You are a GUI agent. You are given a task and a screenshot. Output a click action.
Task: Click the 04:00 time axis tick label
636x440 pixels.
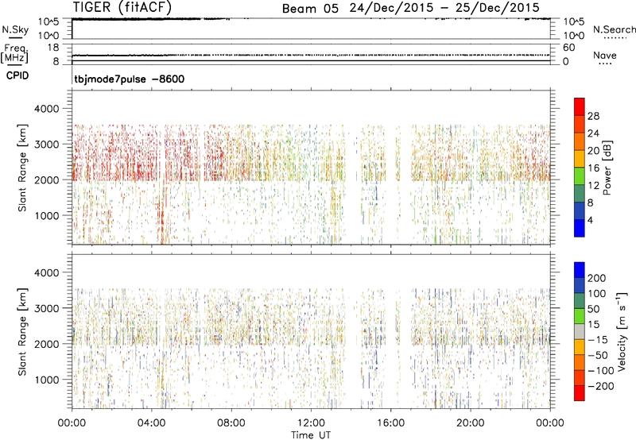point(151,423)
